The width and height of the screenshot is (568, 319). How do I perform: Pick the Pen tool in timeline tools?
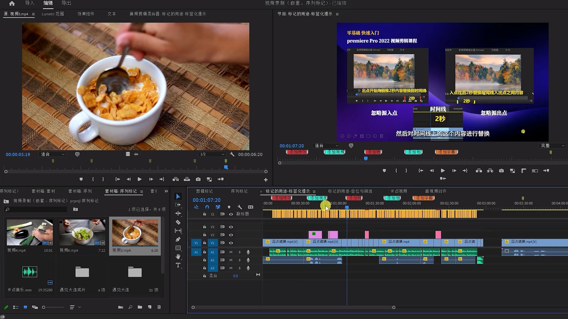(x=178, y=239)
